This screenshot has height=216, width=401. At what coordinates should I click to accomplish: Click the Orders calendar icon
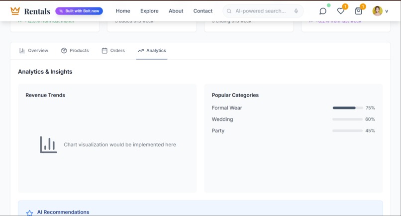pyautogui.click(x=104, y=51)
